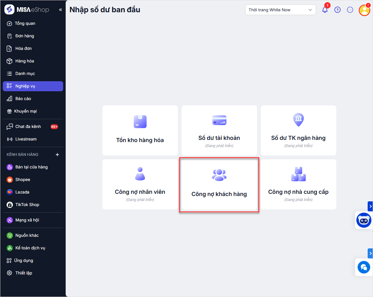
Task: Click the Đơn hàng order icon
Action: tap(9, 36)
